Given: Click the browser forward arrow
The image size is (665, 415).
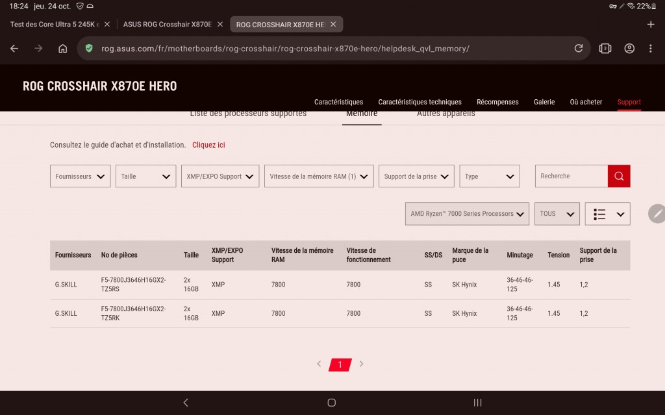Looking at the screenshot, I should click(38, 49).
